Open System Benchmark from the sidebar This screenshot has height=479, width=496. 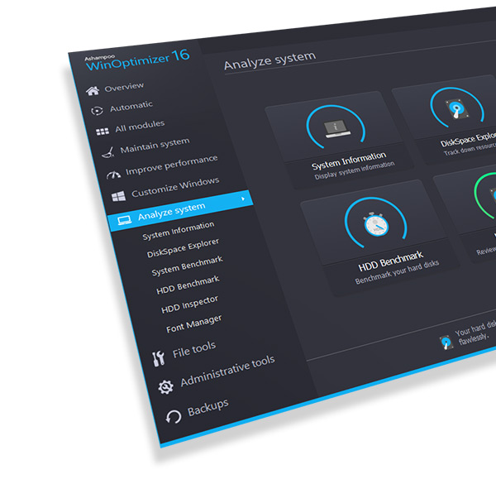click(x=187, y=266)
